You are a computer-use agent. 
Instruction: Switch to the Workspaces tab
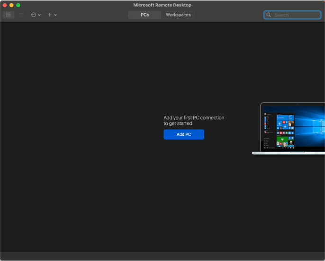pos(178,15)
